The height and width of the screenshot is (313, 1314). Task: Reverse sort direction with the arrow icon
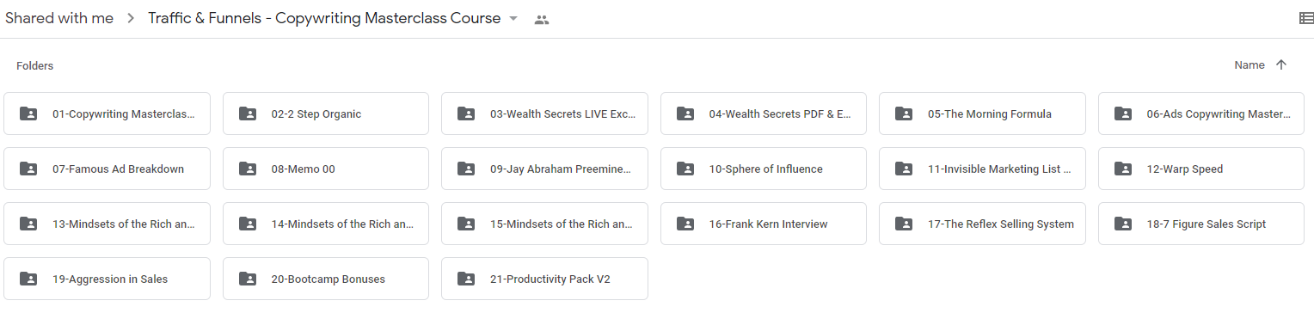point(1281,65)
